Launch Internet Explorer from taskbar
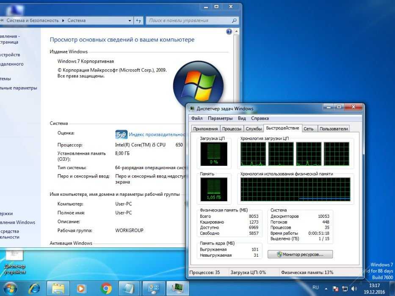The width and height of the screenshot is (395, 296). (34, 289)
